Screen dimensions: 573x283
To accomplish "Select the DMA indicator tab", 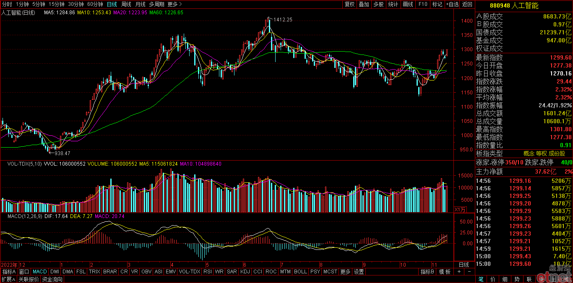I will pos(68,272).
